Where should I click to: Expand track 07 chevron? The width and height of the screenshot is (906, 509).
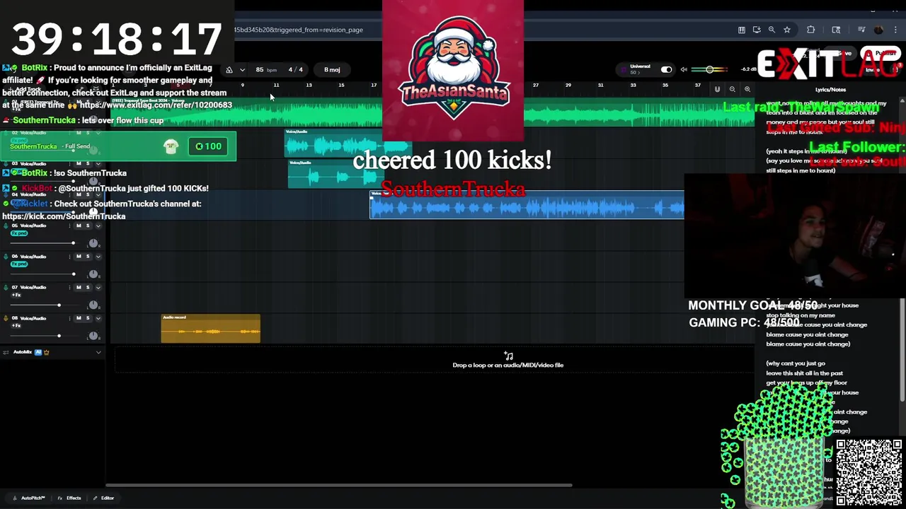point(98,288)
